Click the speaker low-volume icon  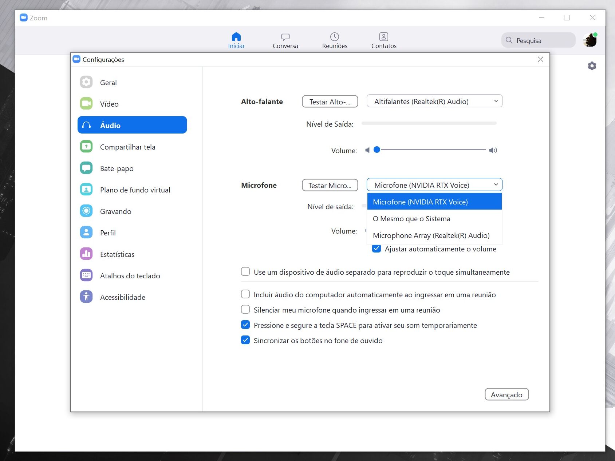click(x=367, y=150)
